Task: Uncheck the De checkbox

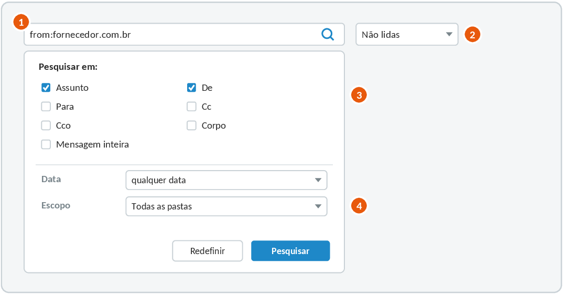Action: click(x=191, y=88)
